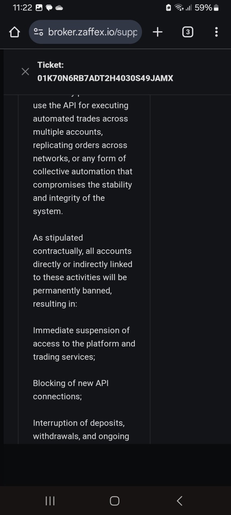Tap the Chrome home icon
The width and height of the screenshot is (231, 515).
pyautogui.click(x=14, y=32)
